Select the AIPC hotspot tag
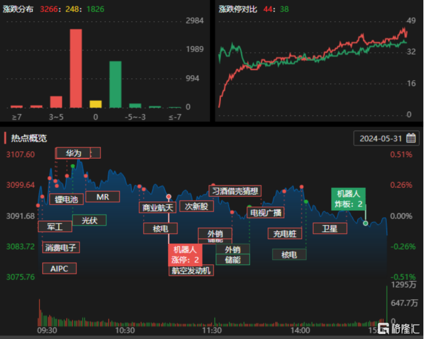The image size is (424, 339). 59,269
